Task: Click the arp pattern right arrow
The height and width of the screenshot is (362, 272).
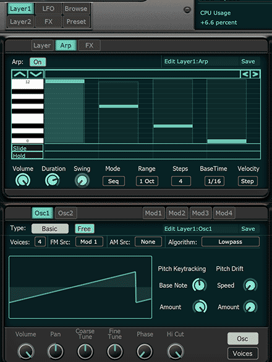Action: pos(255,74)
